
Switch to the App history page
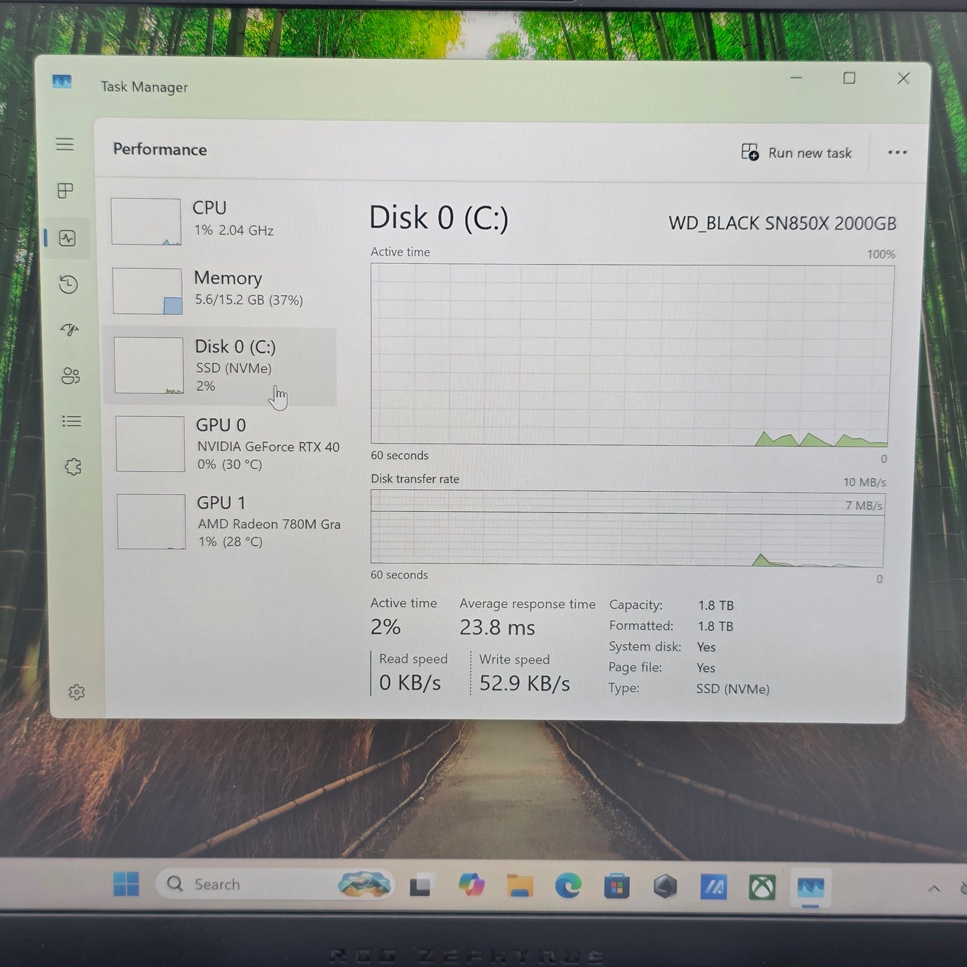click(67, 284)
